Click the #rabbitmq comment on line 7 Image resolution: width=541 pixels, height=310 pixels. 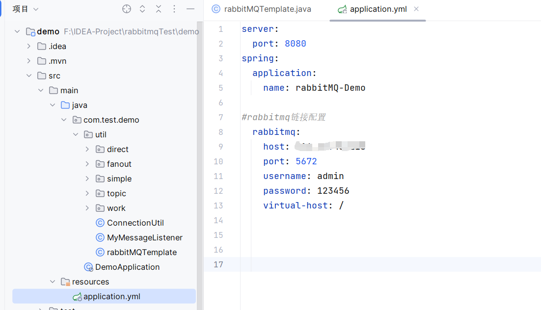click(284, 117)
